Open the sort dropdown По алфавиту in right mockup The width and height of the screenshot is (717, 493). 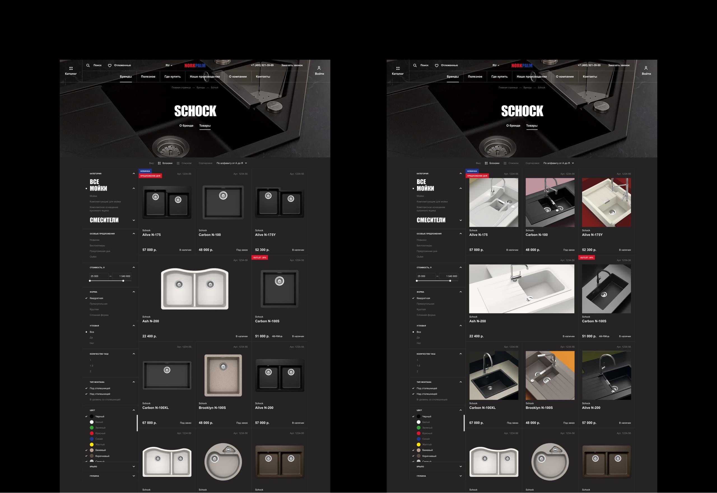(559, 163)
